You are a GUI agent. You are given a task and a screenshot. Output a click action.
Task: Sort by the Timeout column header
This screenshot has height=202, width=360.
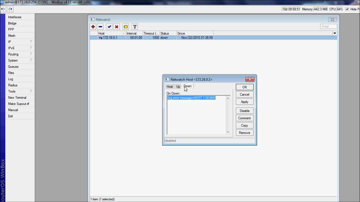tap(151, 33)
